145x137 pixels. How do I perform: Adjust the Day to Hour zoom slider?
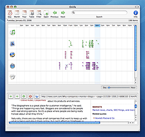(x=109, y=87)
